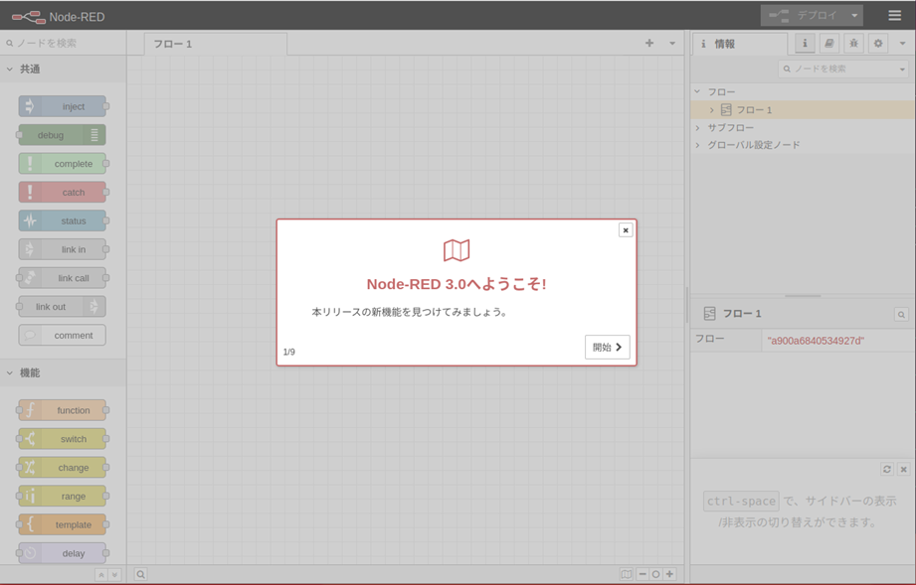Image resolution: width=916 pixels, height=585 pixels.
Task: Select the フロー 1 workspace tab
Action: (173, 45)
